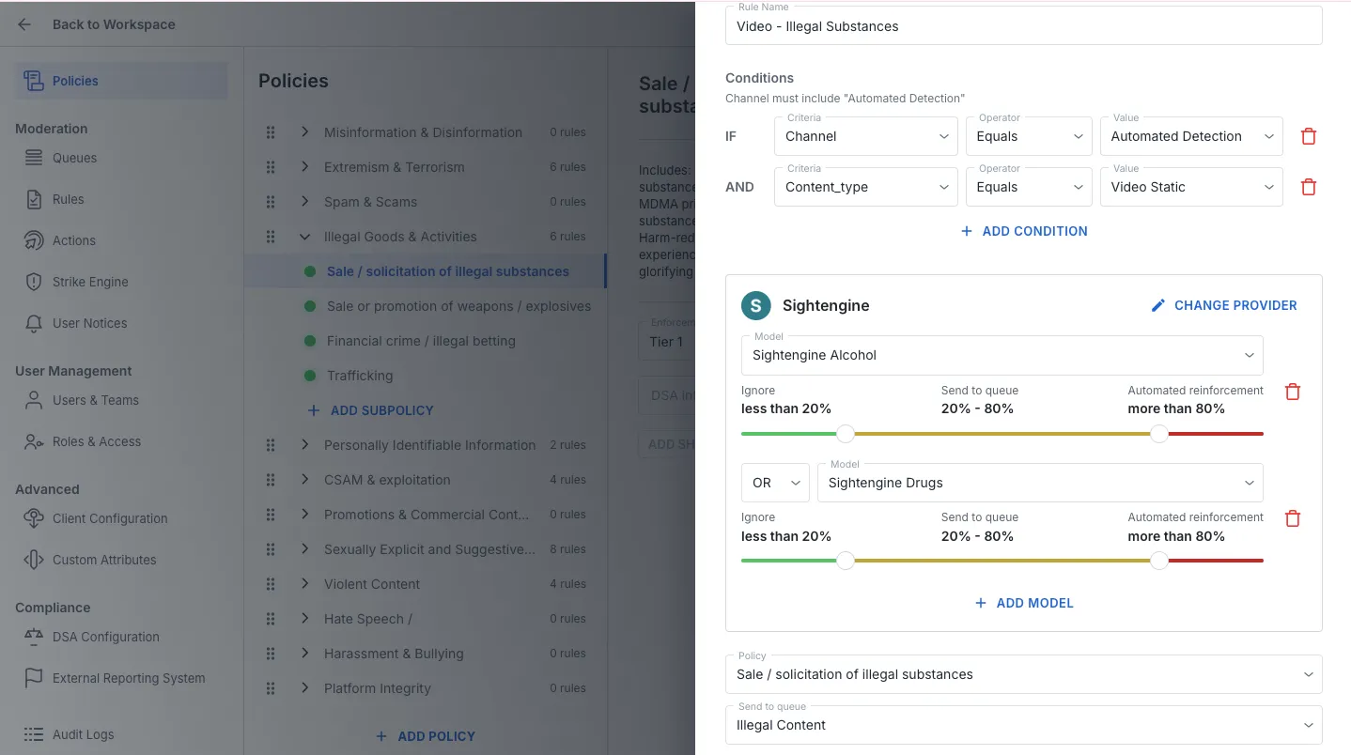The height and width of the screenshot is (755, 1351).
Task: Remove the Sightengine Drugs model via trash icon
Action: [x=1293, y=518]
